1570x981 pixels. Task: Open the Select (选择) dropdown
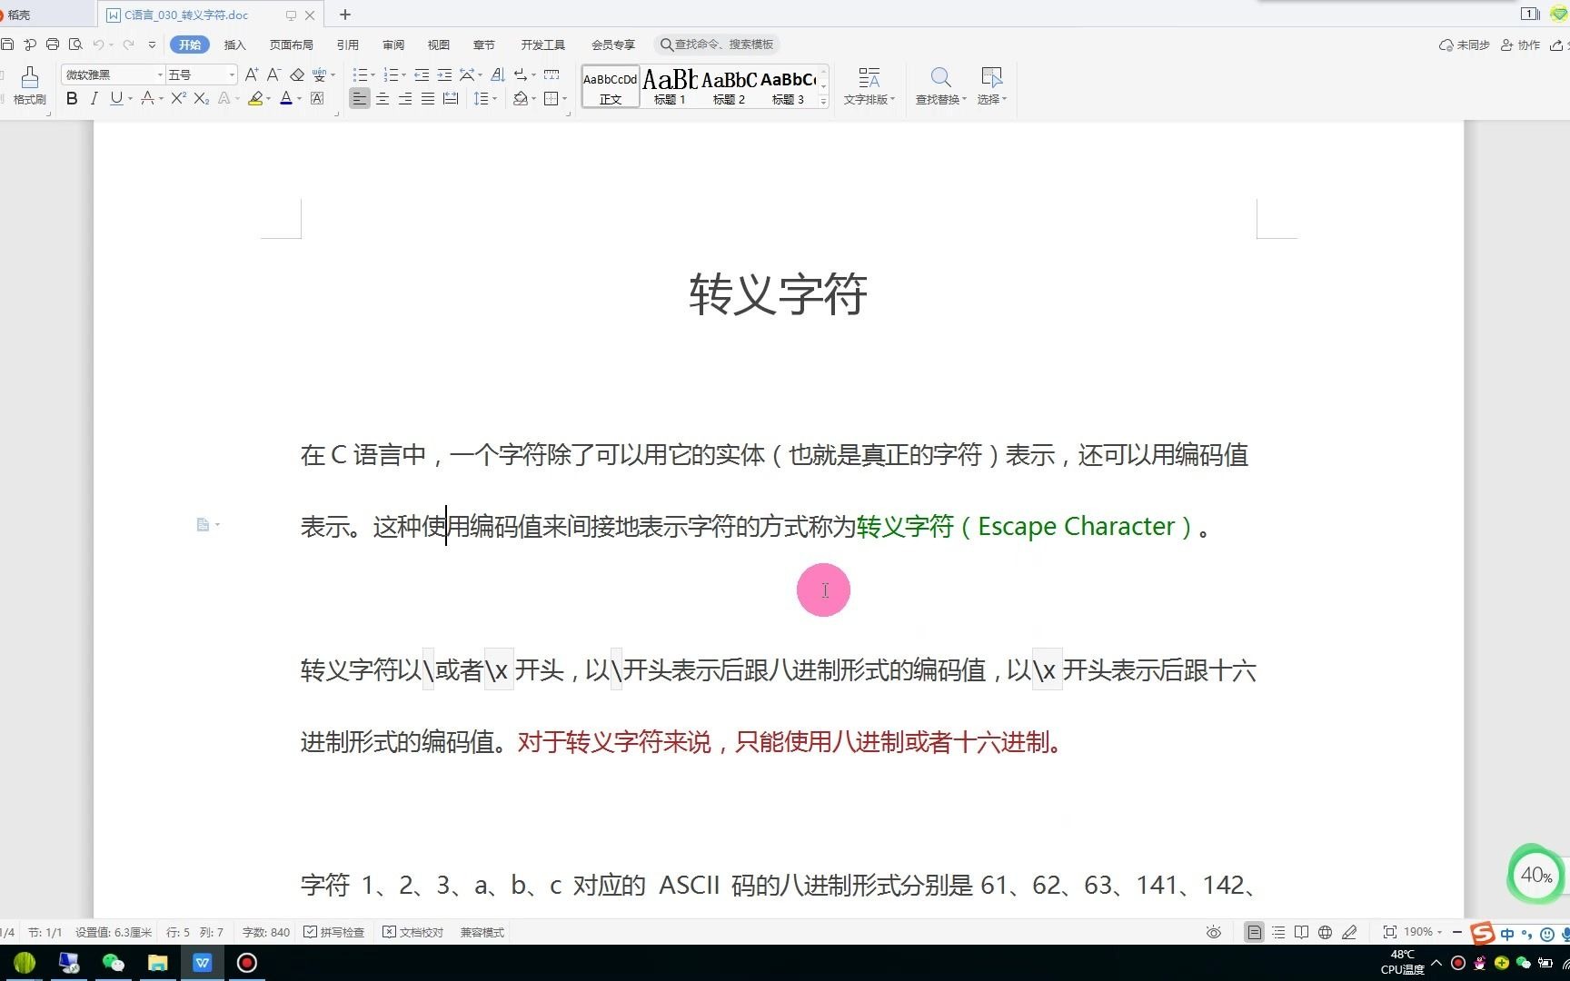pyautogui.click(x=991, y=86)
